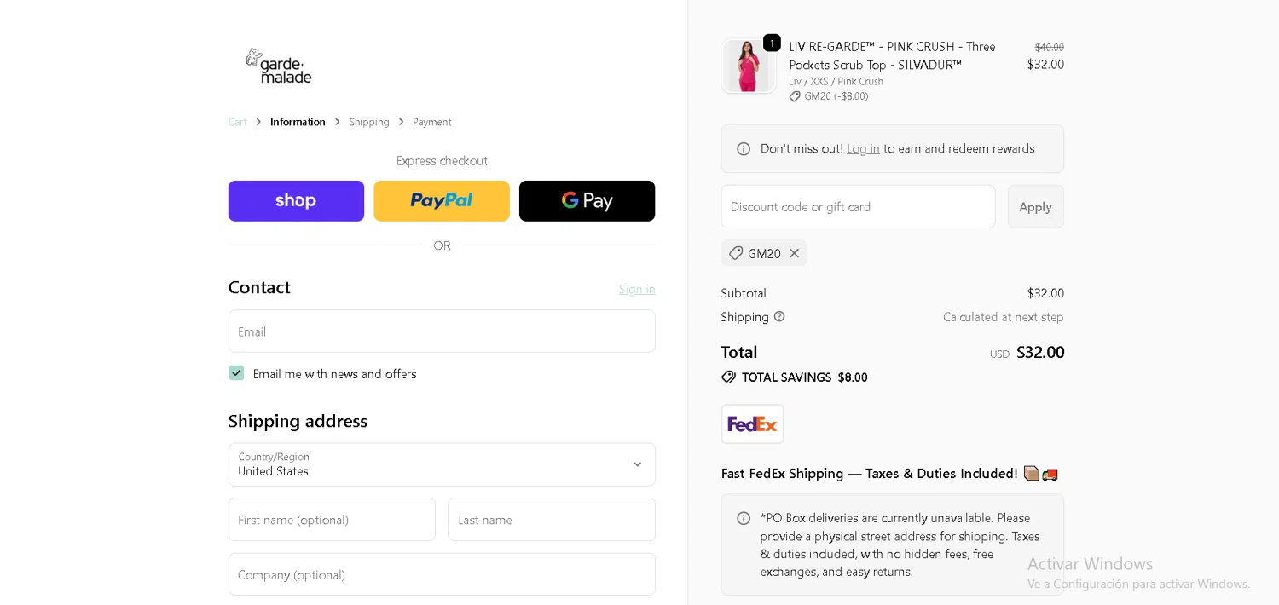Viewport: 1279px width, 605px height.
Task: Click the Shipping help question mark icon
Action: (x=779, y=317)
